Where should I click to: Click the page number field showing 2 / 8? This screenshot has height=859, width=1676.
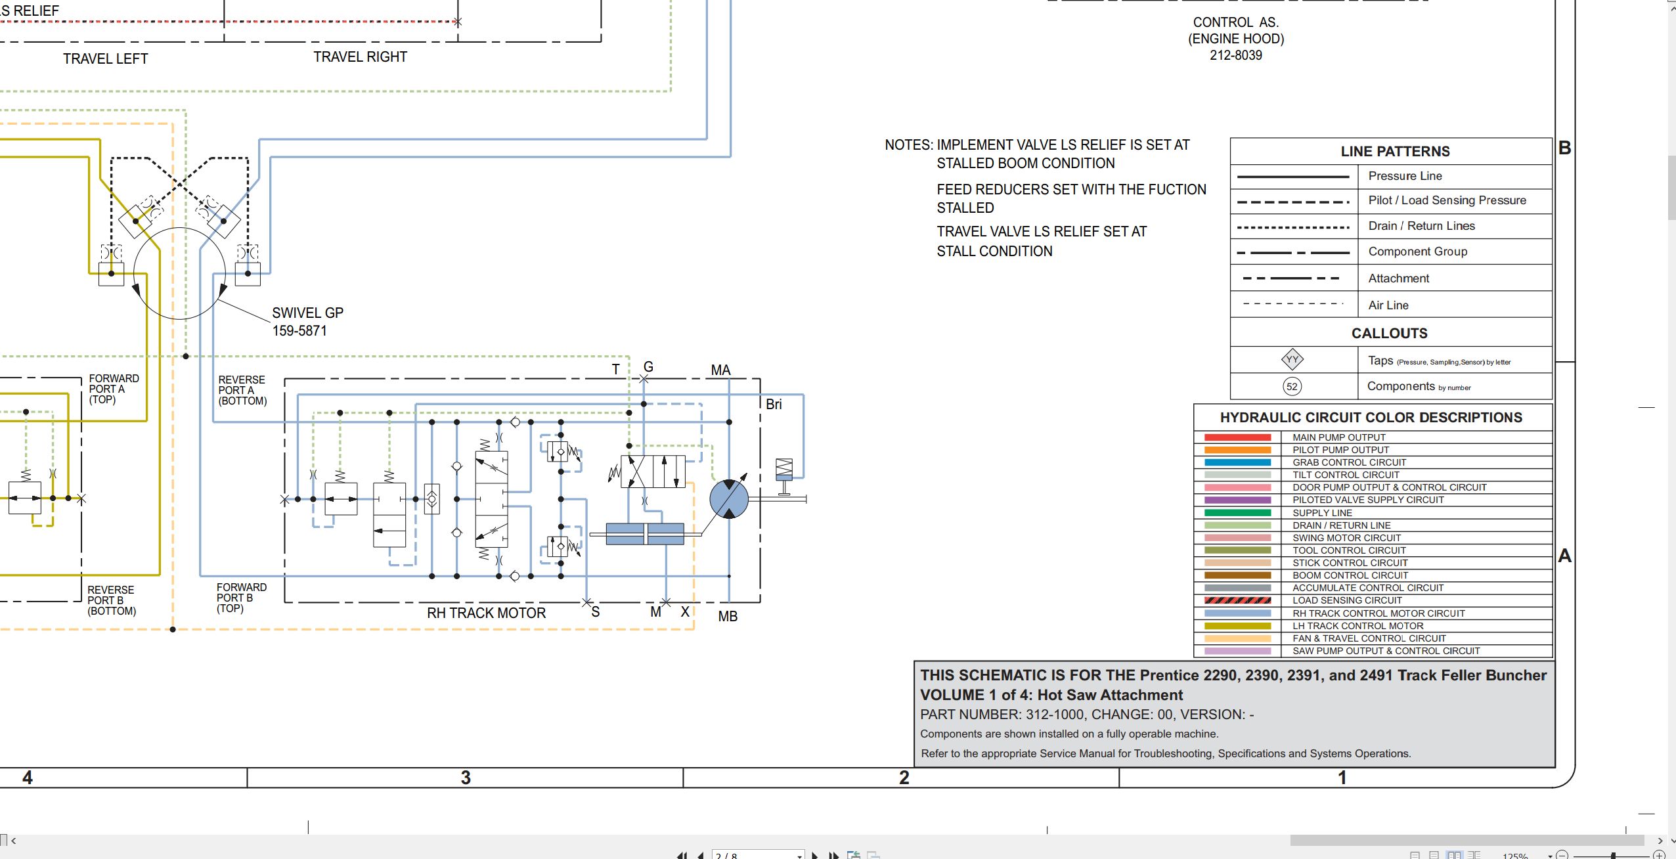758,854
